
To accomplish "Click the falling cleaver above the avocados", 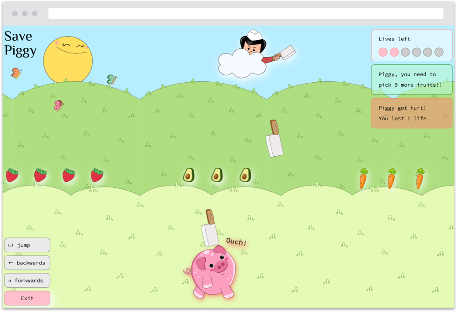I will pyautogui.click(x=275, y=139).
